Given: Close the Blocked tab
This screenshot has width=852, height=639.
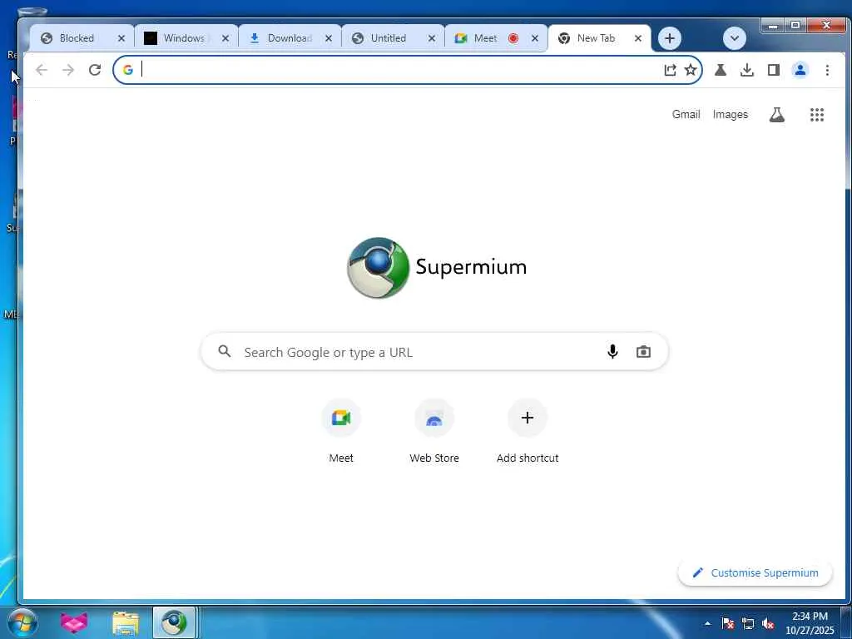Looking at the screenshot, I should 121,38.
